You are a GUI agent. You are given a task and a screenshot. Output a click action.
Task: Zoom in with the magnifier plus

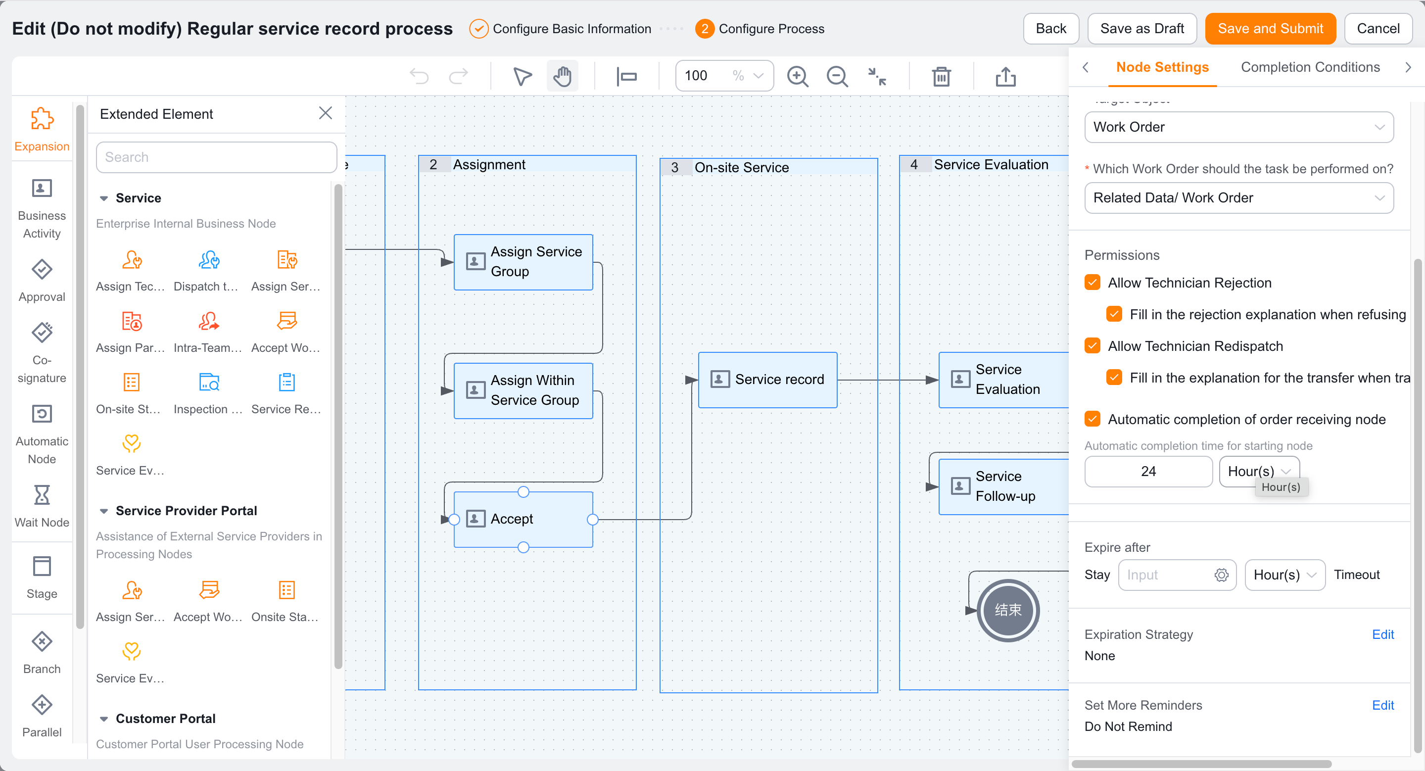[798, 76]
